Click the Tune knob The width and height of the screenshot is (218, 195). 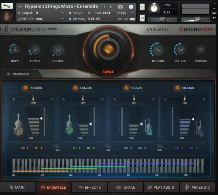pos(154,9)
